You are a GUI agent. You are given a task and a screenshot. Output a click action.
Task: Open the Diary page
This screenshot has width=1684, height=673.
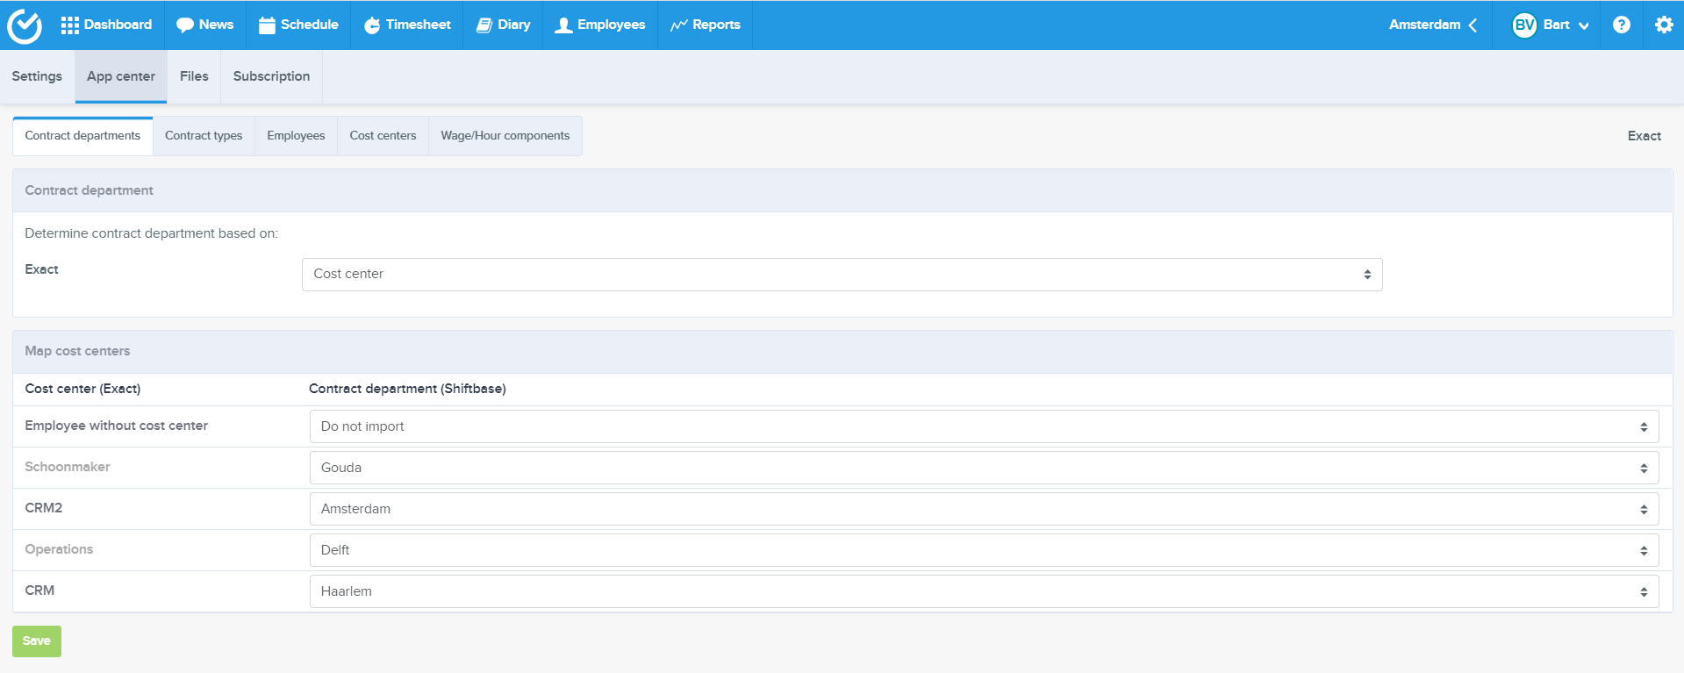click(x=503, y=25)
